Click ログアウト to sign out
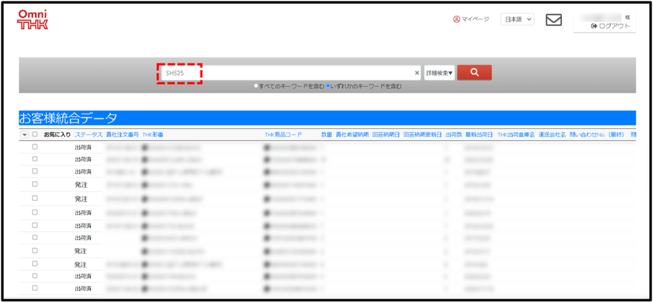653x303 pixels. click(610, 26)
